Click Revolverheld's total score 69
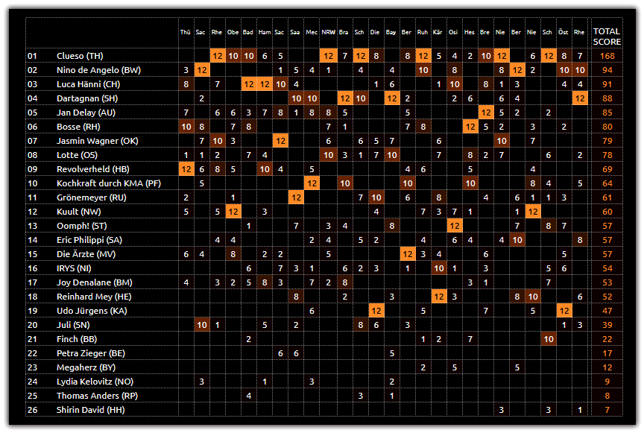 607,169
